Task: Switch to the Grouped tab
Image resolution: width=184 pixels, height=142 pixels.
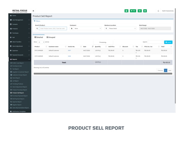Action: [51, 37]
